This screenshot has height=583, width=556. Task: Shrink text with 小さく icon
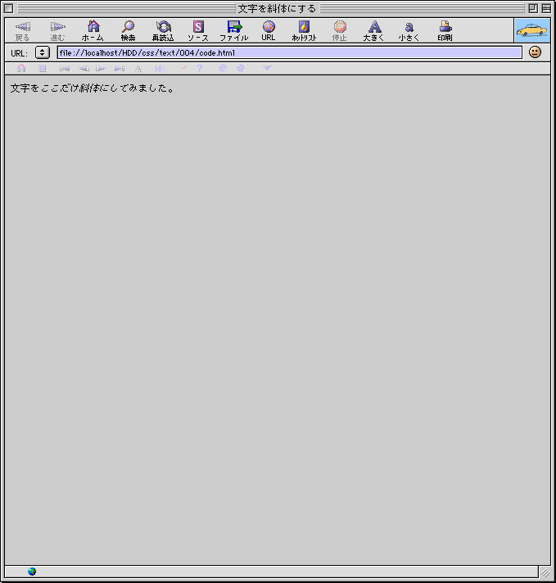coord(409,27)
